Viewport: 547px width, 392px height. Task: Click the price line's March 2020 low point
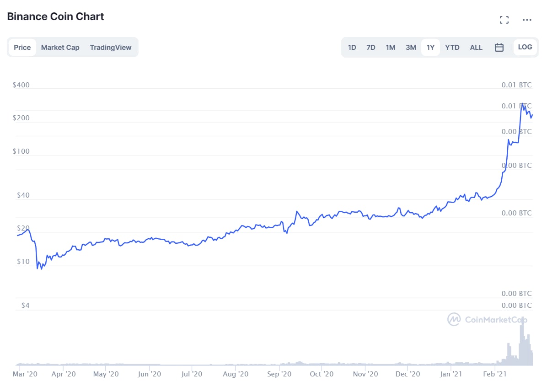pos(42,269)
